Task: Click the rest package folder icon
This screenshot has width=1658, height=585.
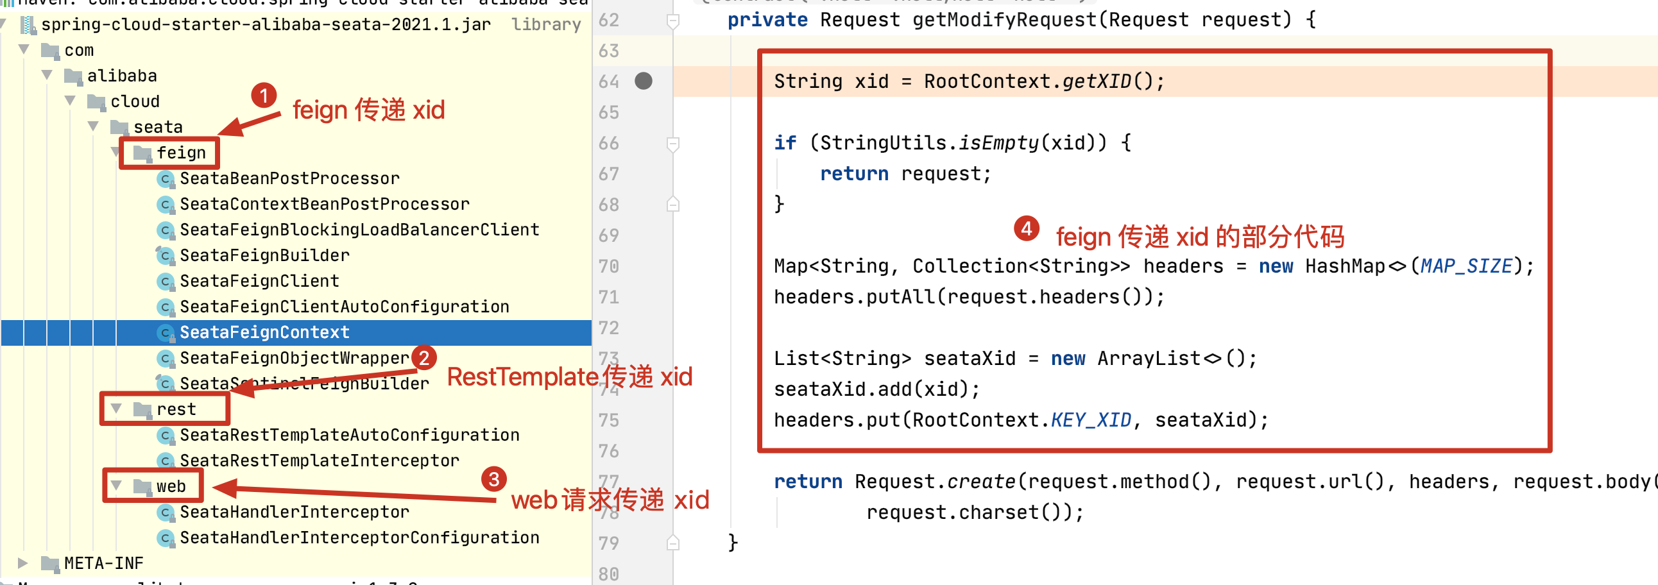Action: point(142,409)
